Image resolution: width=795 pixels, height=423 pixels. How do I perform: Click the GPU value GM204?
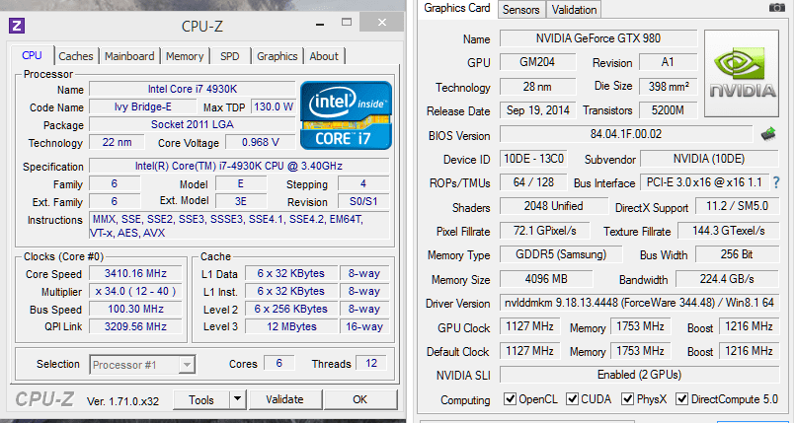[x=537, y=62]
